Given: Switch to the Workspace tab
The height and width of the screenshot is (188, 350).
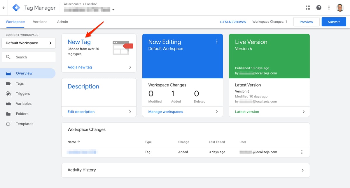Looking at the screenshot, I should click(15, 22).
